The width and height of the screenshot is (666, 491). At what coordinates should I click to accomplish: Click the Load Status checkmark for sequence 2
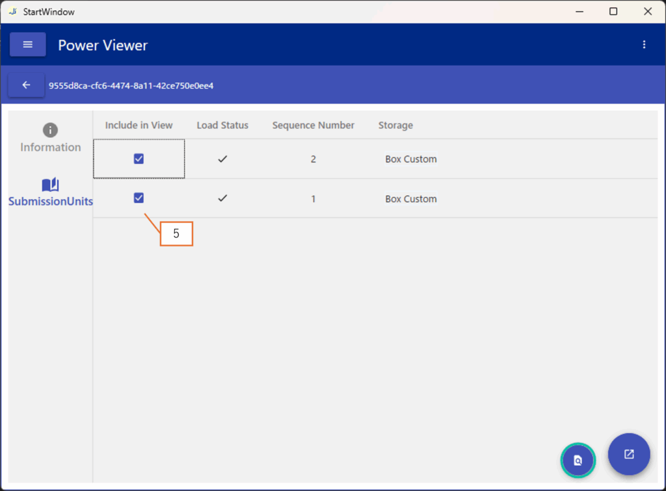pyautogui.click(x=222, y=159)
